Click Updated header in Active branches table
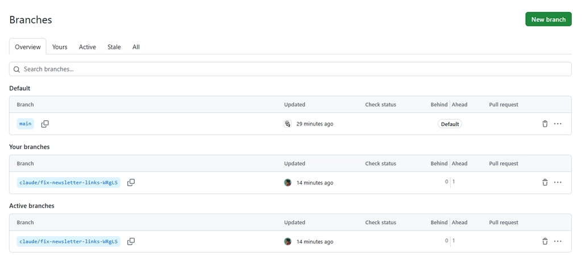This screenshot has height=273, width=582. coord(295,222)
